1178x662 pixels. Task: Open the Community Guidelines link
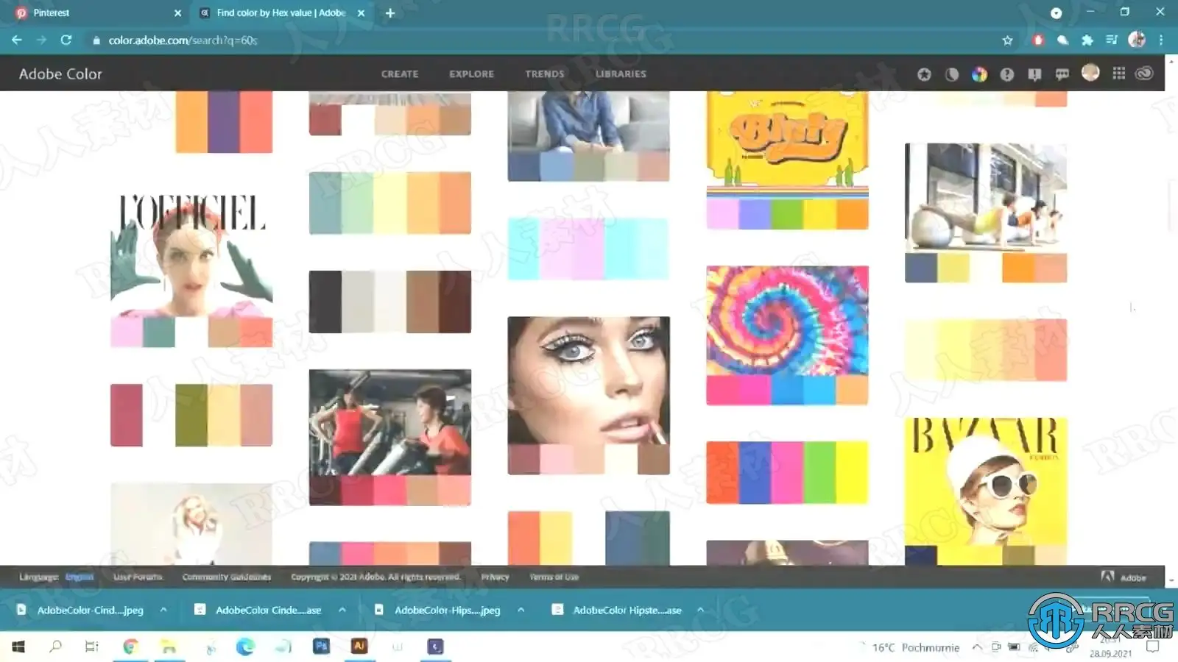point(227,577)
